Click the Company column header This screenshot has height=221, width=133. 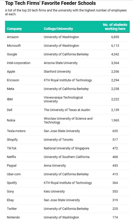coord(14,29)
